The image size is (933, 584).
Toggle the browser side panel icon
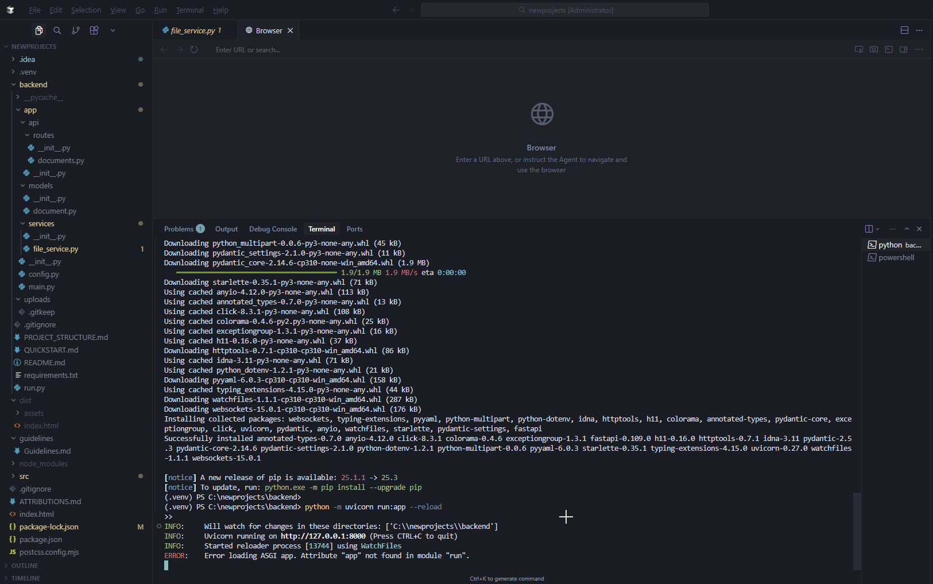click(904, 50)
